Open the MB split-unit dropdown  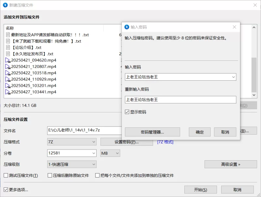(x=110, y=153)
